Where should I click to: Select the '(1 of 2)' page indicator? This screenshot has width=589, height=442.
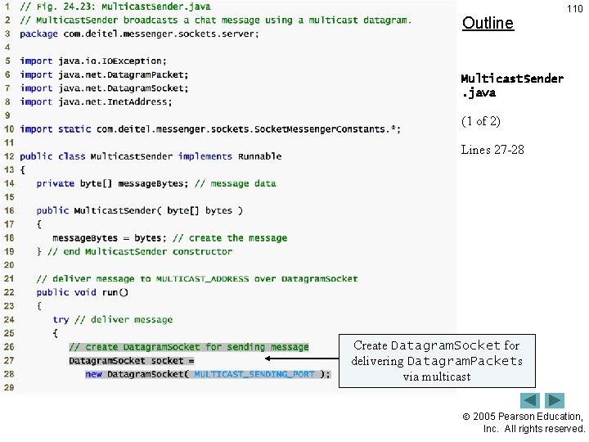point(481,121)
